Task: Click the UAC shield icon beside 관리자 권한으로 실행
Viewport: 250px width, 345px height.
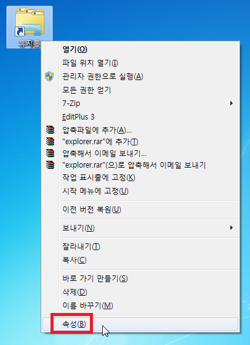Action: tap(49, 76)
